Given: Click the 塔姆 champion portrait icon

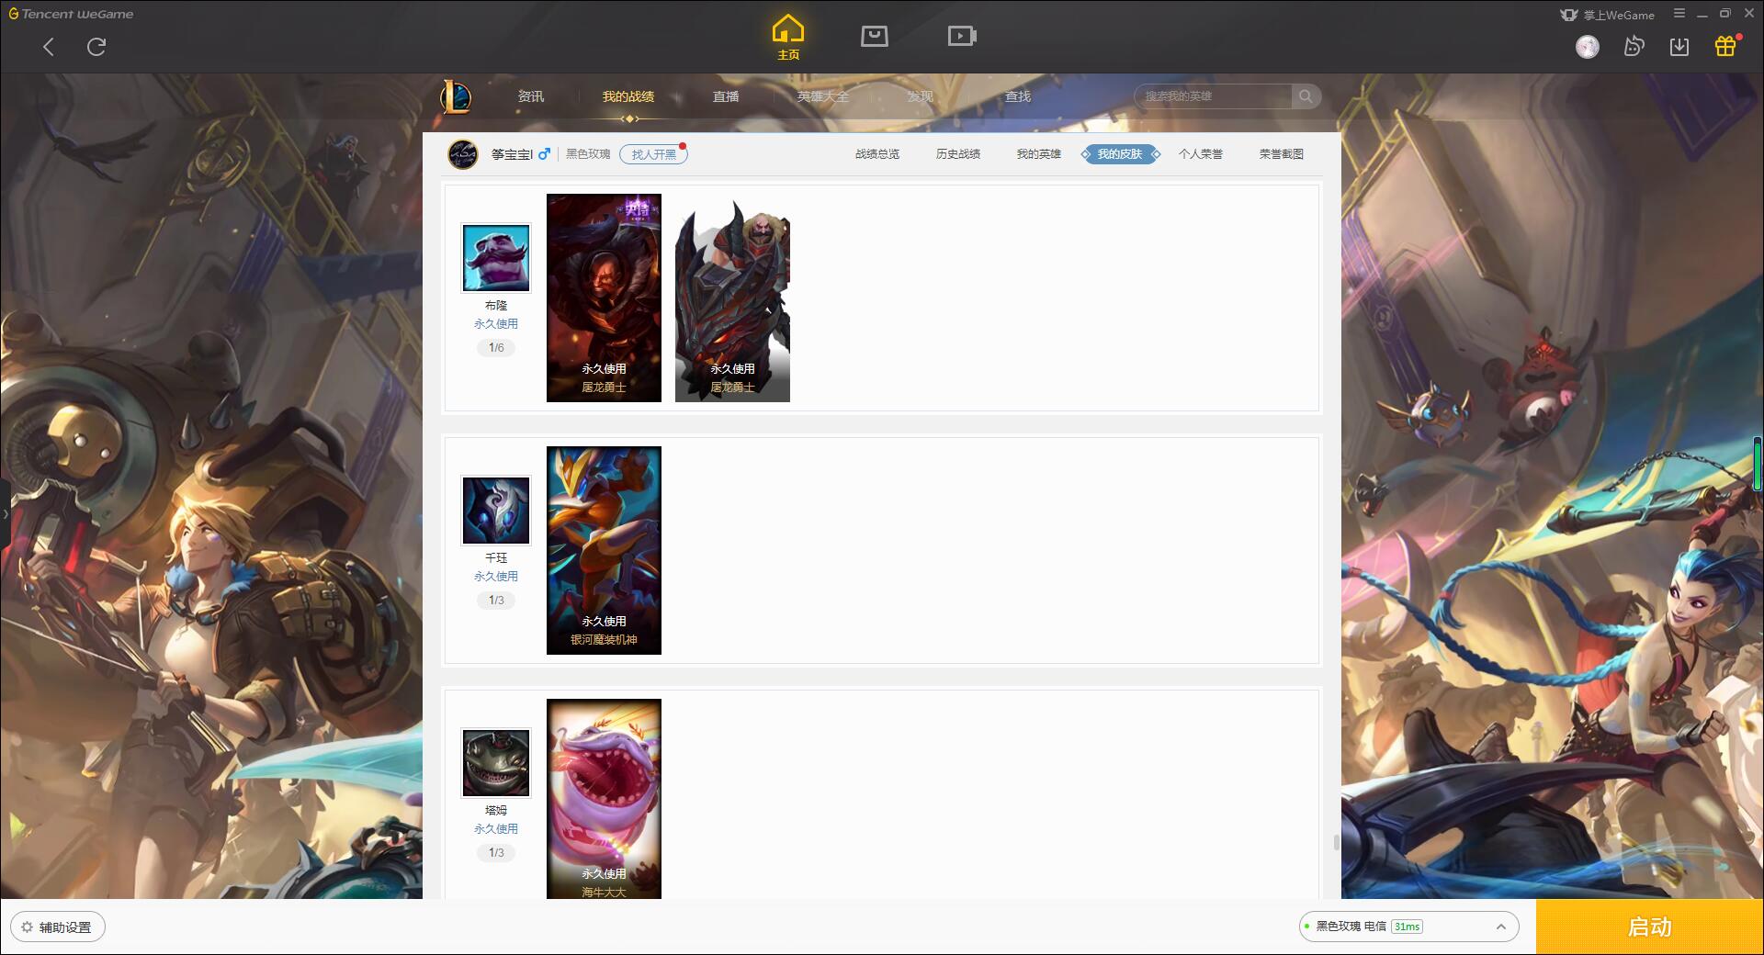Looking at the screenshot, I should click(x=496, y=763).
